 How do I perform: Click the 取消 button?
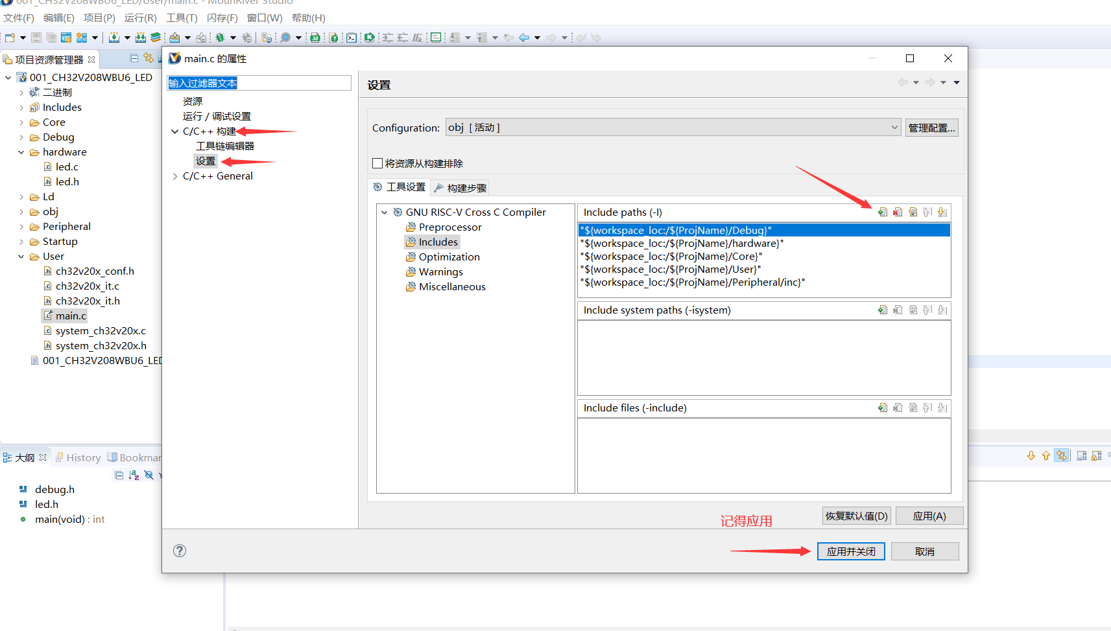click(x=925, y=551)
